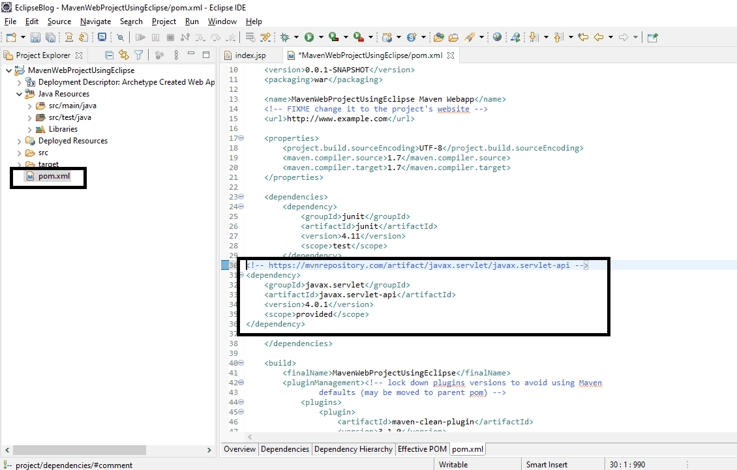Click the Save icon in the toolbar

click(35, 37)
